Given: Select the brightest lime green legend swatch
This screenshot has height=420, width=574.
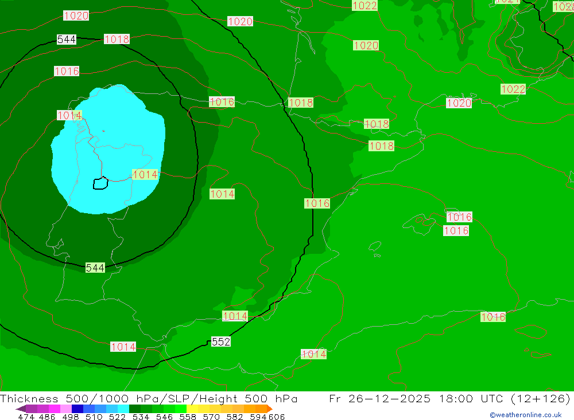Looking at the screenshot, I should click(181, 409).
